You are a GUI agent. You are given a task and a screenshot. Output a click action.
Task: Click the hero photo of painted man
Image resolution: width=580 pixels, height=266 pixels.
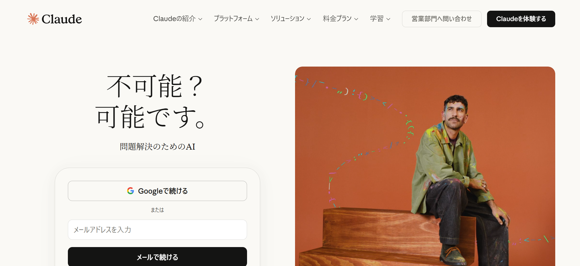point(425,166)
